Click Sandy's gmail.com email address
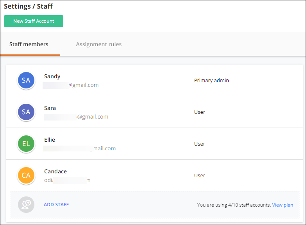The height and width of the screenshot is (225, 306). [x=71, y=85]
